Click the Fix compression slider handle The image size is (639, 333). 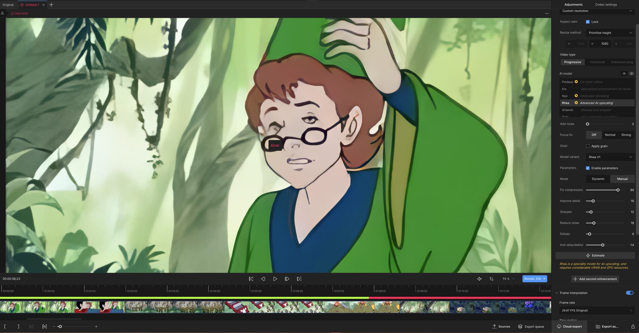(x=618, y=190)
